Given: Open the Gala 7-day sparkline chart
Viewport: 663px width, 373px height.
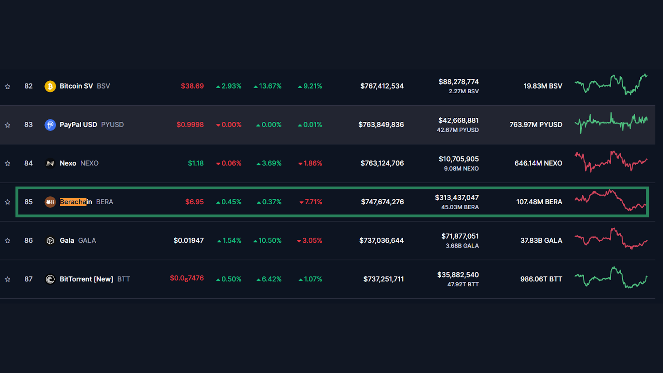Looking at the screenshot, I should coord(611,240).
